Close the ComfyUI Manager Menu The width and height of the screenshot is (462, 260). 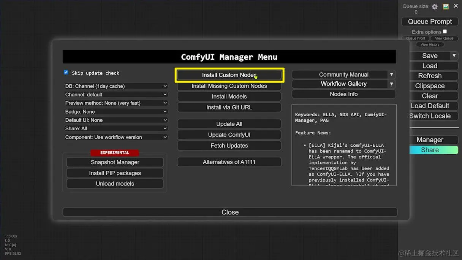(230, 212)
